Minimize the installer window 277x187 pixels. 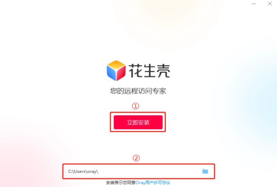pyautogui.click(x=254, y=4)
